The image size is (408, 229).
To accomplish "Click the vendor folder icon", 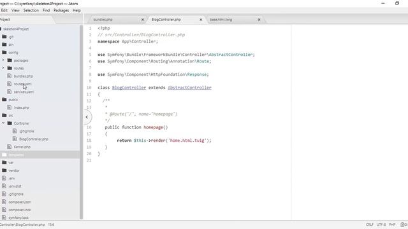I will coord(4,170).
